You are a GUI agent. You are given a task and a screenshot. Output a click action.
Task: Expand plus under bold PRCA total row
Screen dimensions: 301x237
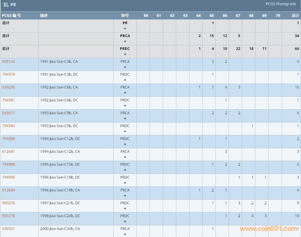click(125, 41)
